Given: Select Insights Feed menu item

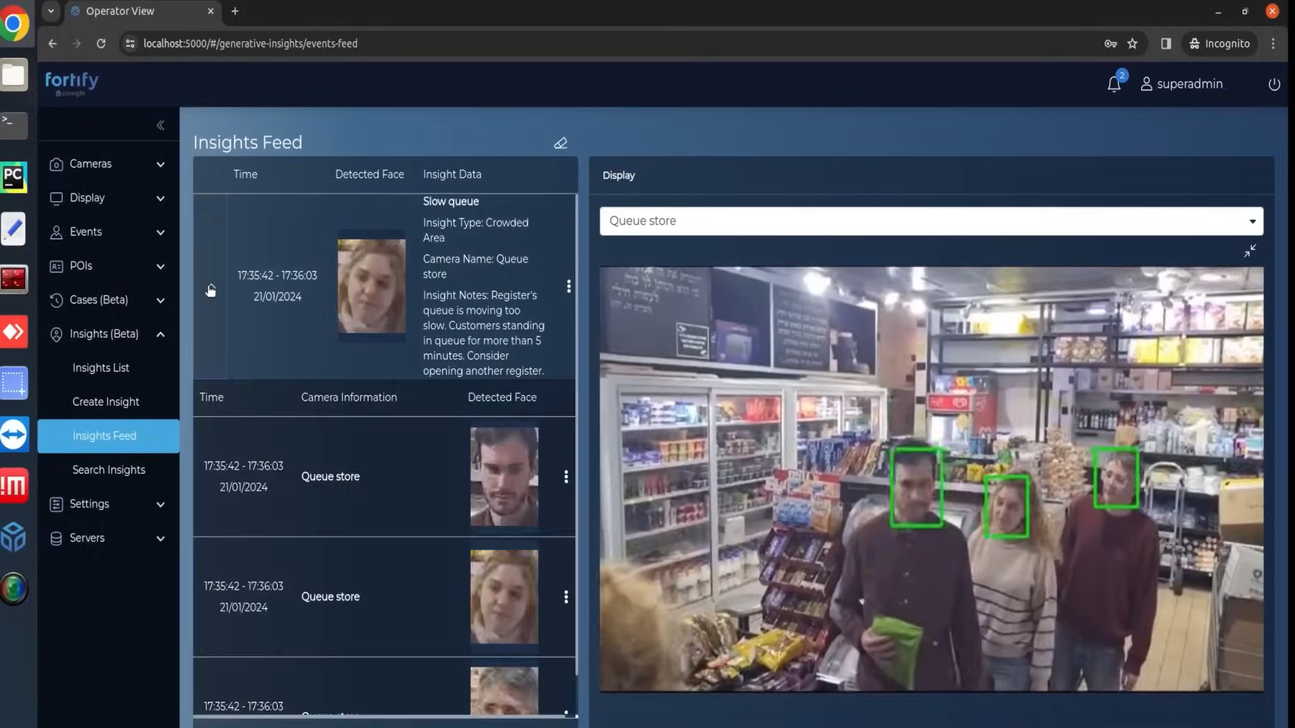Looking at the screenshot, I should click(x=109, y=436).
